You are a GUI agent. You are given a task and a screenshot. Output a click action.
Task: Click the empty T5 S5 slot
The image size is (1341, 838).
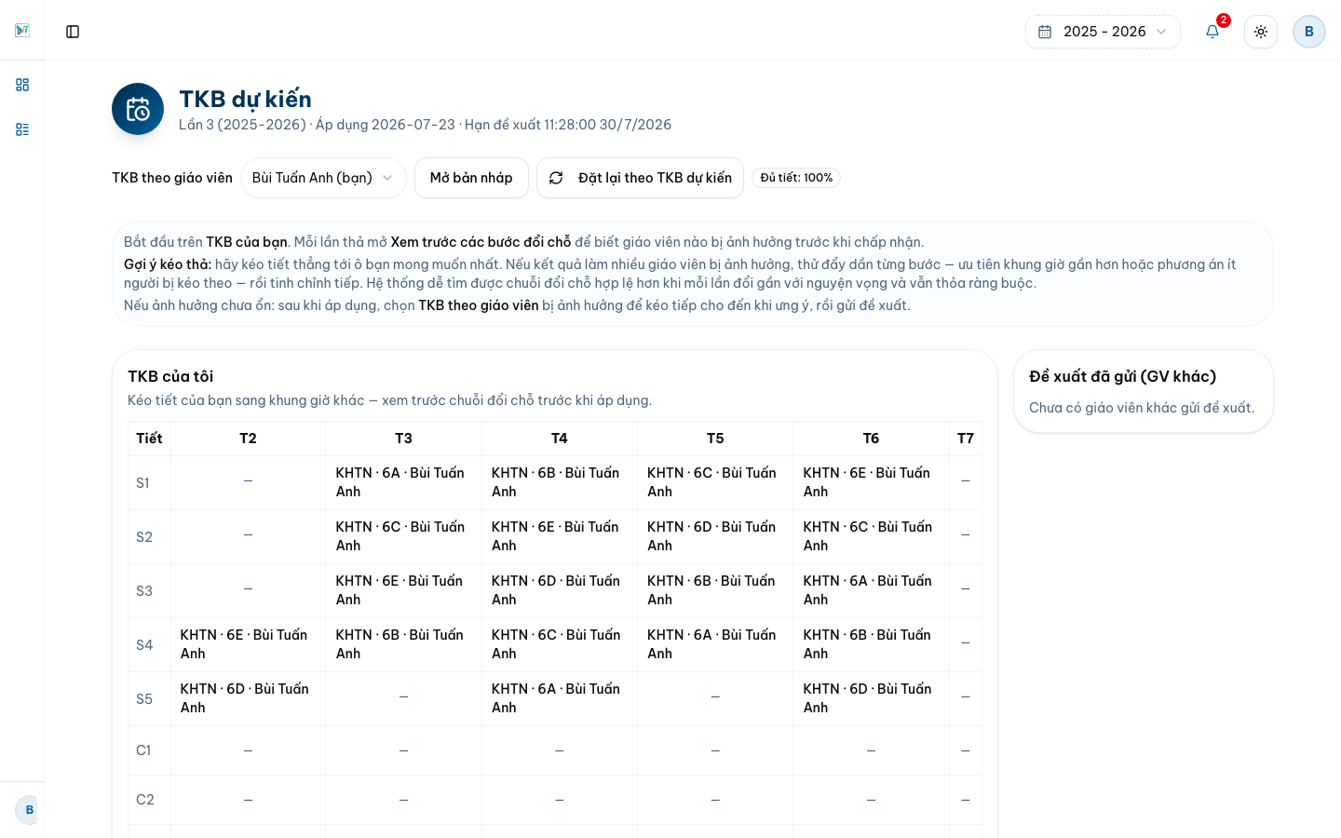[715, 698]
